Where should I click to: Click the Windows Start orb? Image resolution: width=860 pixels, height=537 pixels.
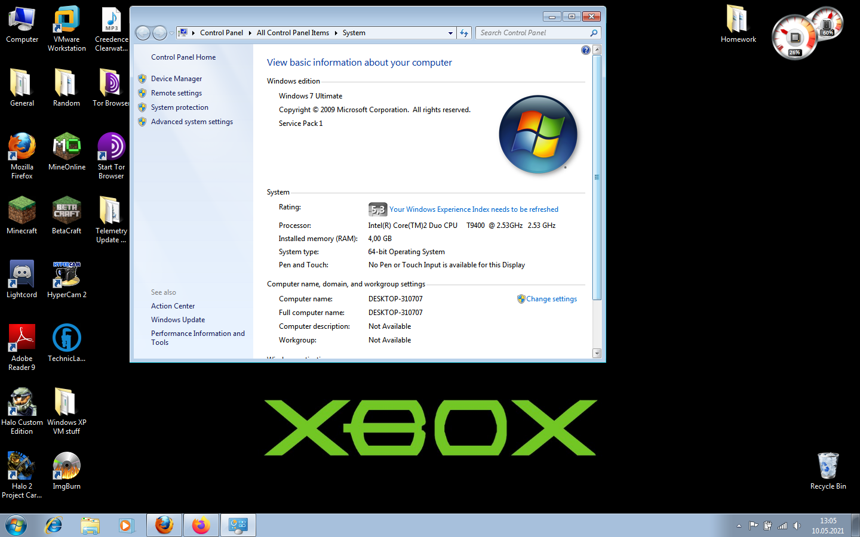[x=16, y=525]
